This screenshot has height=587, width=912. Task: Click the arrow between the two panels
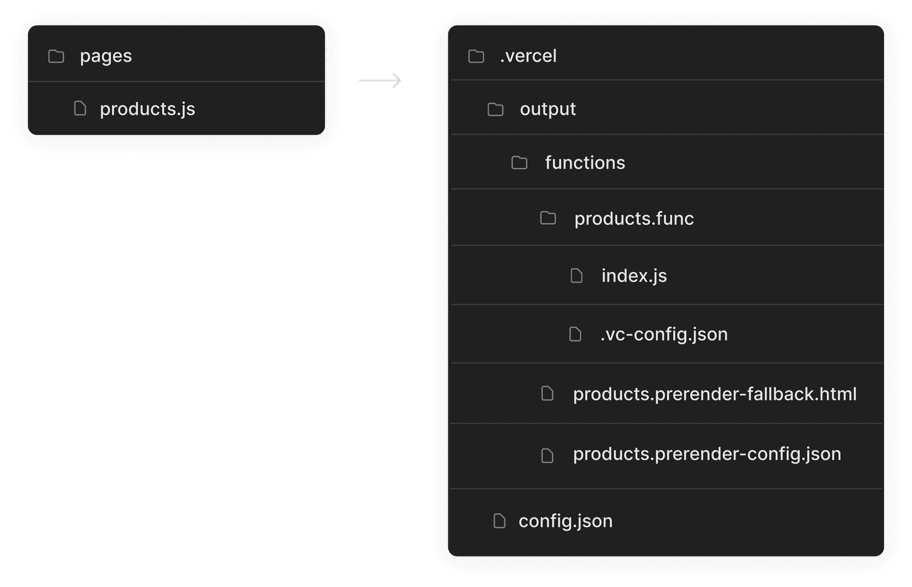tap(380, 80)
